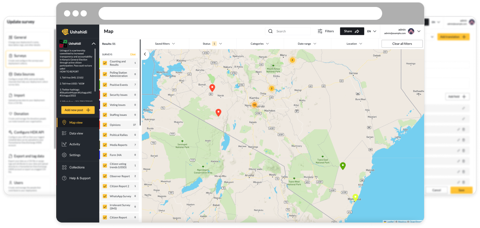The height and width of the screenshot is (228, 480).
Task: Click the settings gear icon in sidebar
Action: (x=64, y=155)
